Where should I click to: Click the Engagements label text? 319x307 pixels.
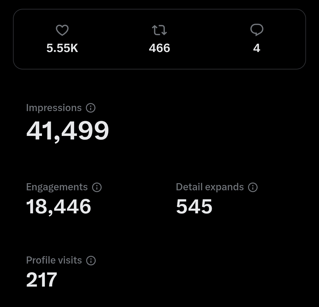57,187
